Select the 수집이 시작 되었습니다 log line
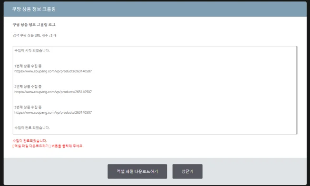 click(32, 50)
